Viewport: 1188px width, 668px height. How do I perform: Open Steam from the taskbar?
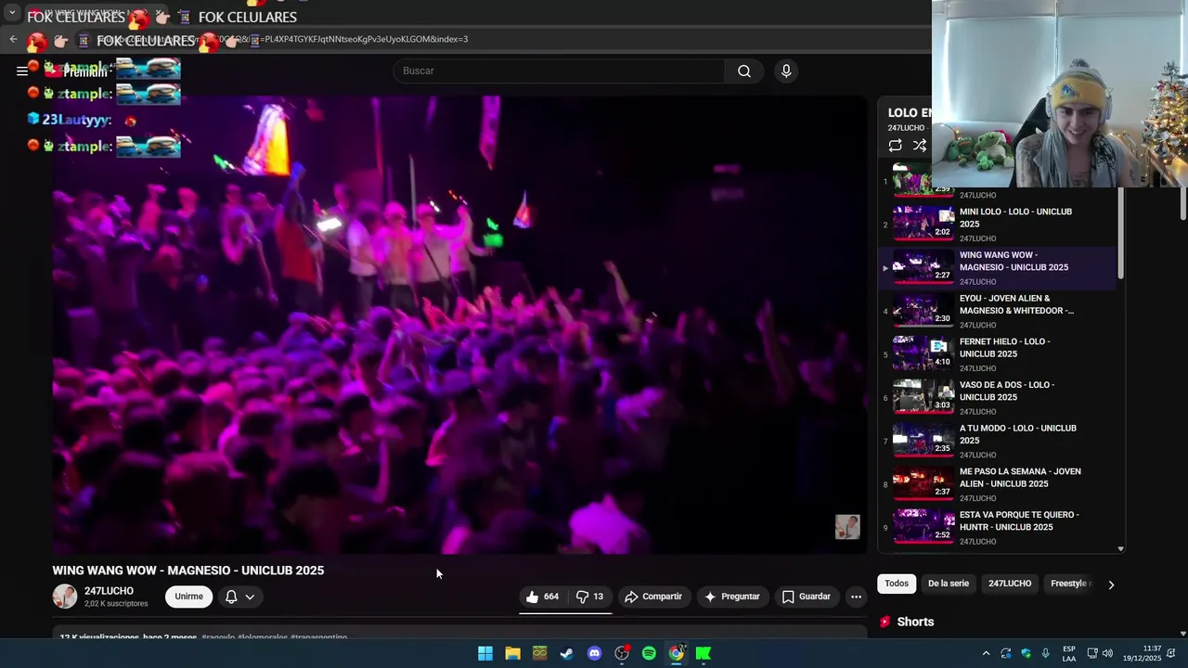(x=567, y=654)
